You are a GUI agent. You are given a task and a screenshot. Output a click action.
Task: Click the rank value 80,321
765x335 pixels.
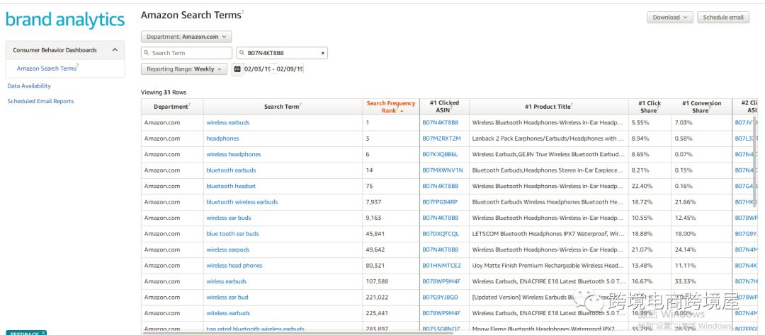[x=375, y=265]
